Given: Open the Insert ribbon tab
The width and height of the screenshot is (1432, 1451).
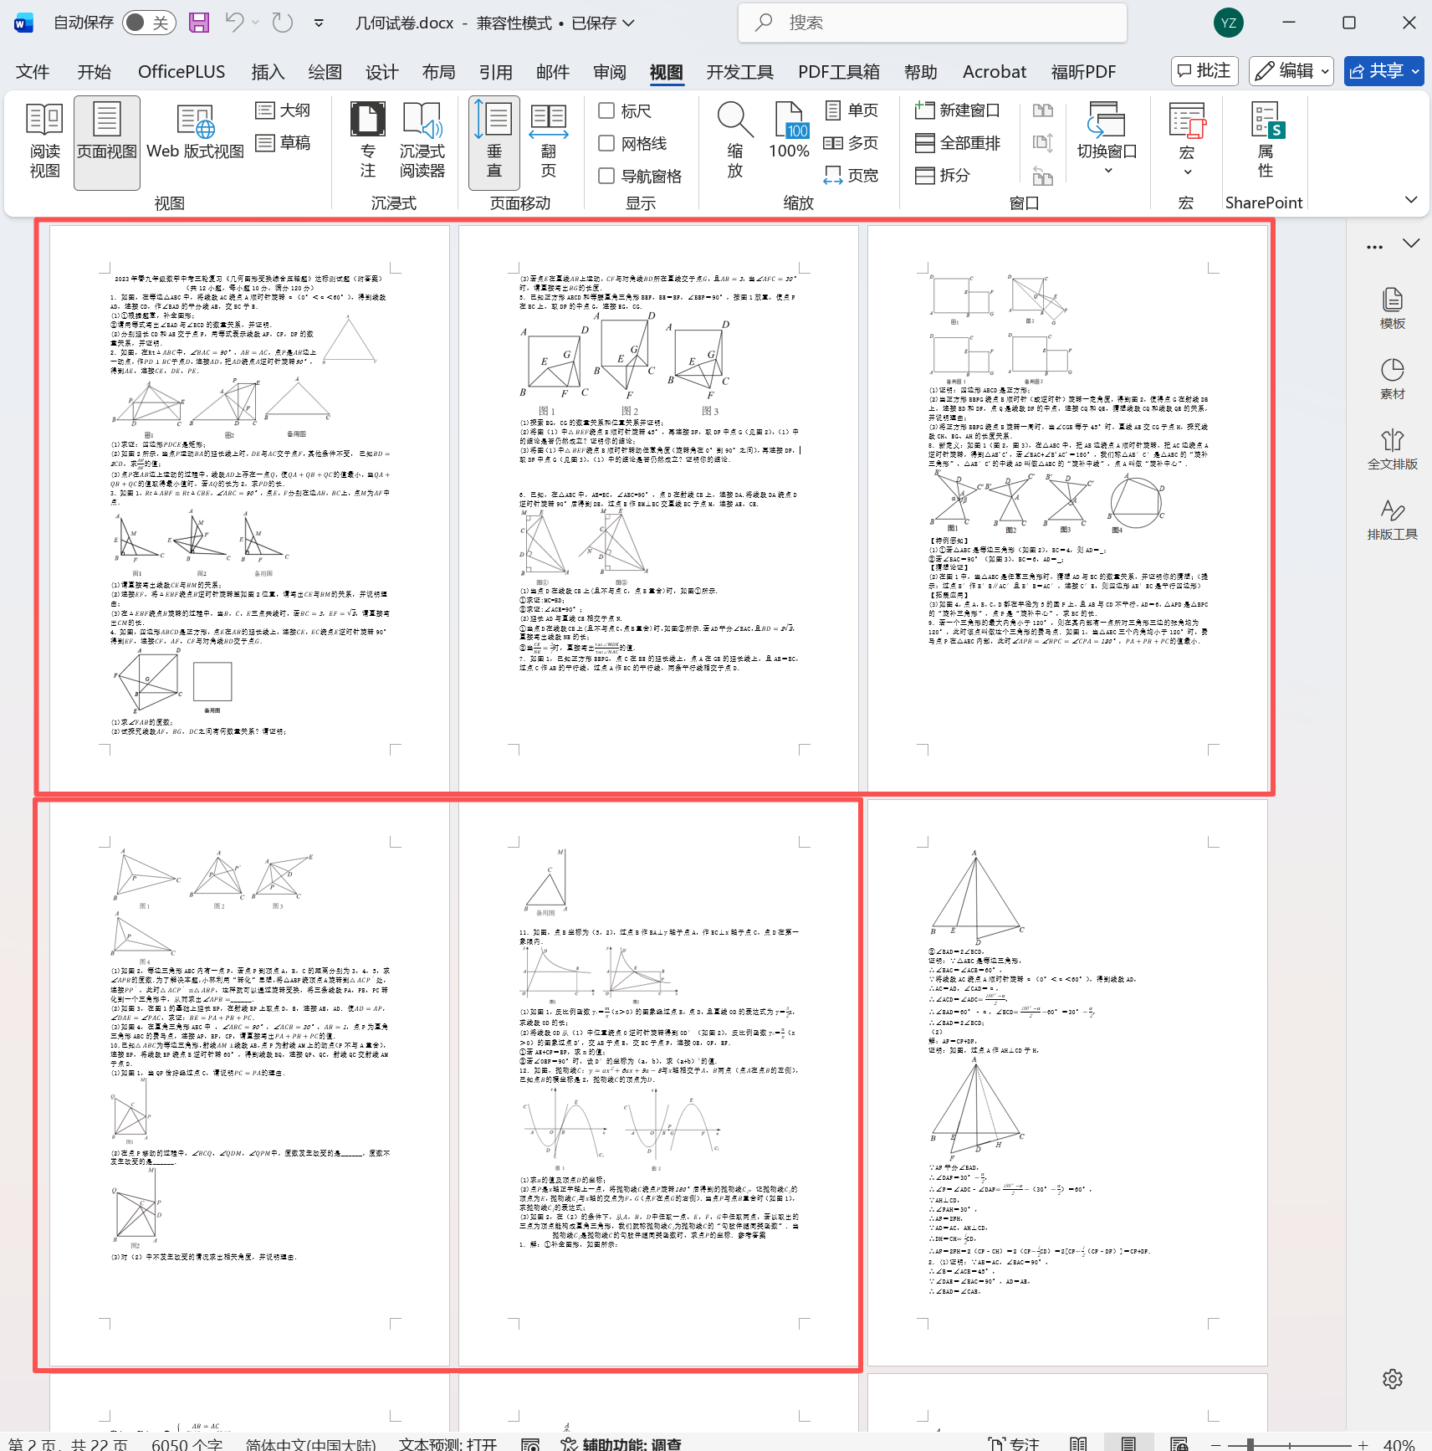Looking at the screenshot, I should click(x=268, y=72).
